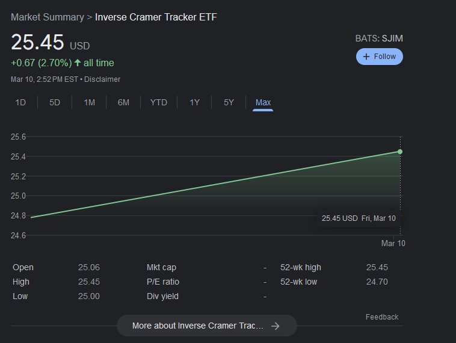Click the 52-wk high value

[x=377, y=267]
